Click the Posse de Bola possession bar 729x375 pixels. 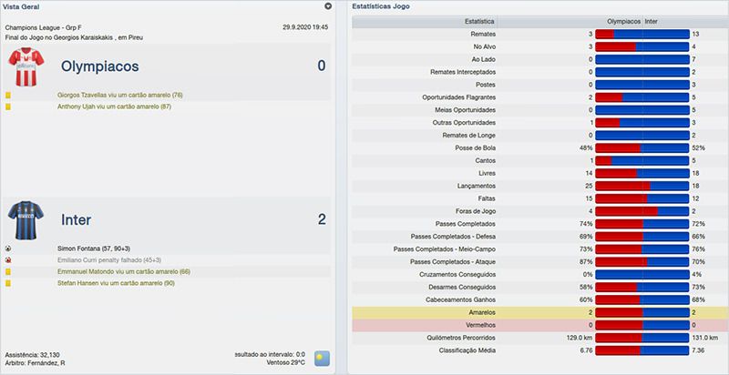[642, 147]
